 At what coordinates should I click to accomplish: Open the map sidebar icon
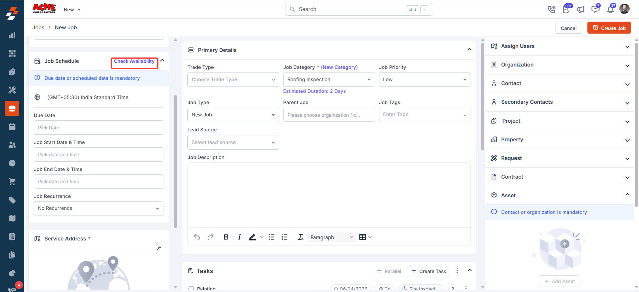pyautogui.click(x=12, y=218)
